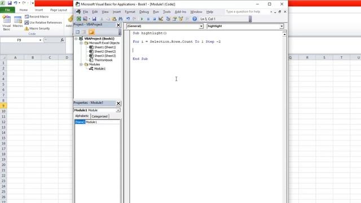Open the Name Box dropdown showing F9
361x203 pixels.
(x=40, y=40)
